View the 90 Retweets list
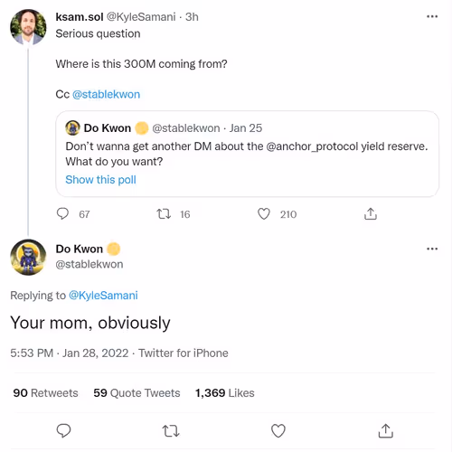The height and width of the screenshot is (452, 452). click(x=45, y=393)
